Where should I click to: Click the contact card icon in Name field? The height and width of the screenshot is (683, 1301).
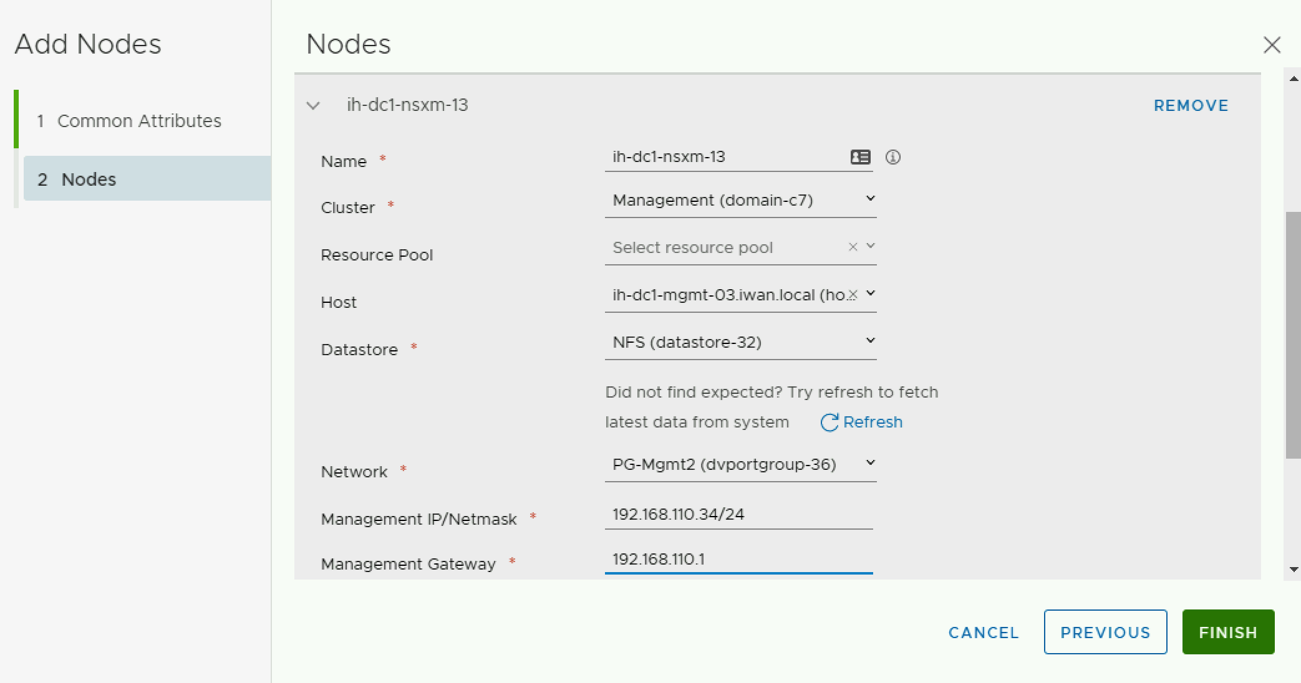point(860,157)
